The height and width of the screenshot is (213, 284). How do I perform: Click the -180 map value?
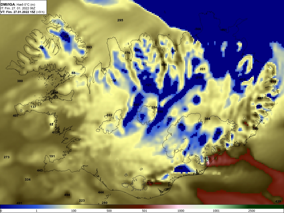coord(160,112)
